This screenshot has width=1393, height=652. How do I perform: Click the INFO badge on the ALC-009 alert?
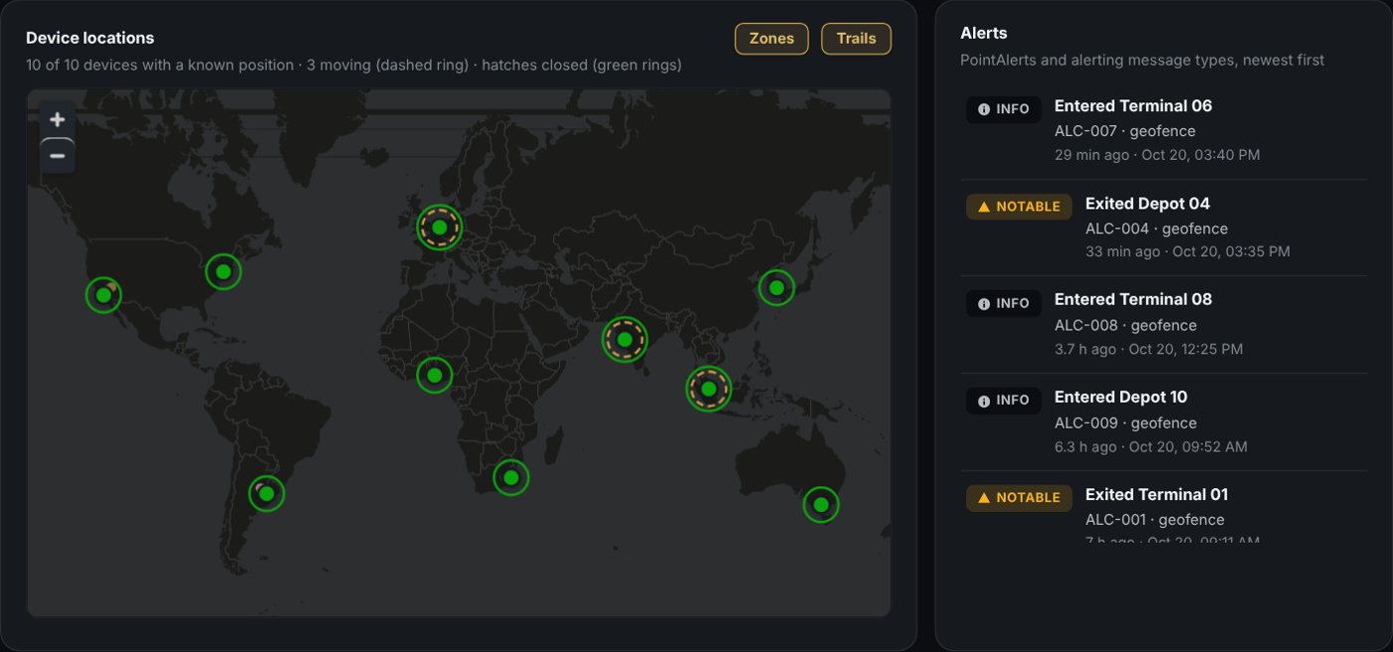1004,401
